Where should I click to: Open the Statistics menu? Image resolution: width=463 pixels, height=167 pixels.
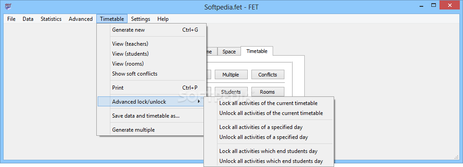tap(51, 19)
